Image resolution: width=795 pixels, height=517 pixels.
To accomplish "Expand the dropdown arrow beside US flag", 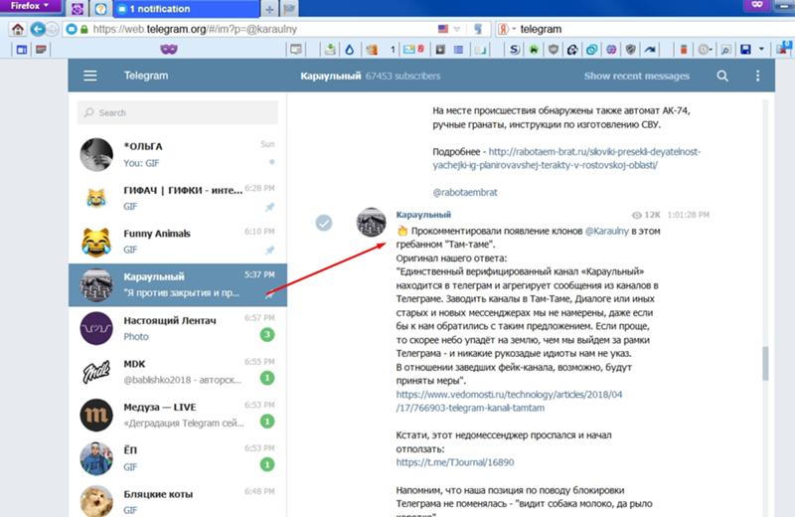I will point(457,30).
